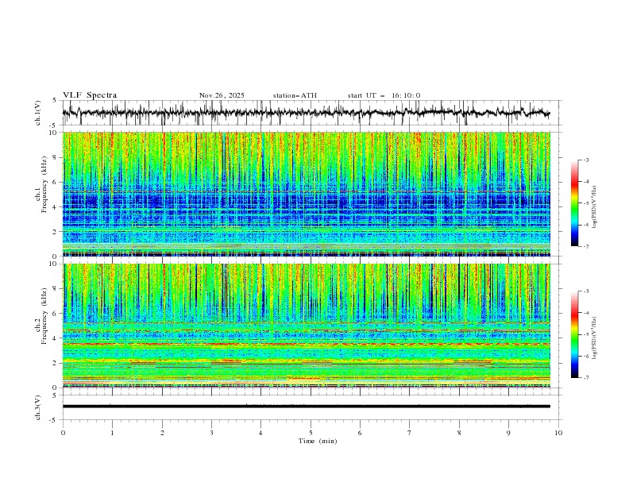Click the "-4" tick on ch.2 color bar
Viewport: 629px width, 486px height.
click(x=585, y=313)
